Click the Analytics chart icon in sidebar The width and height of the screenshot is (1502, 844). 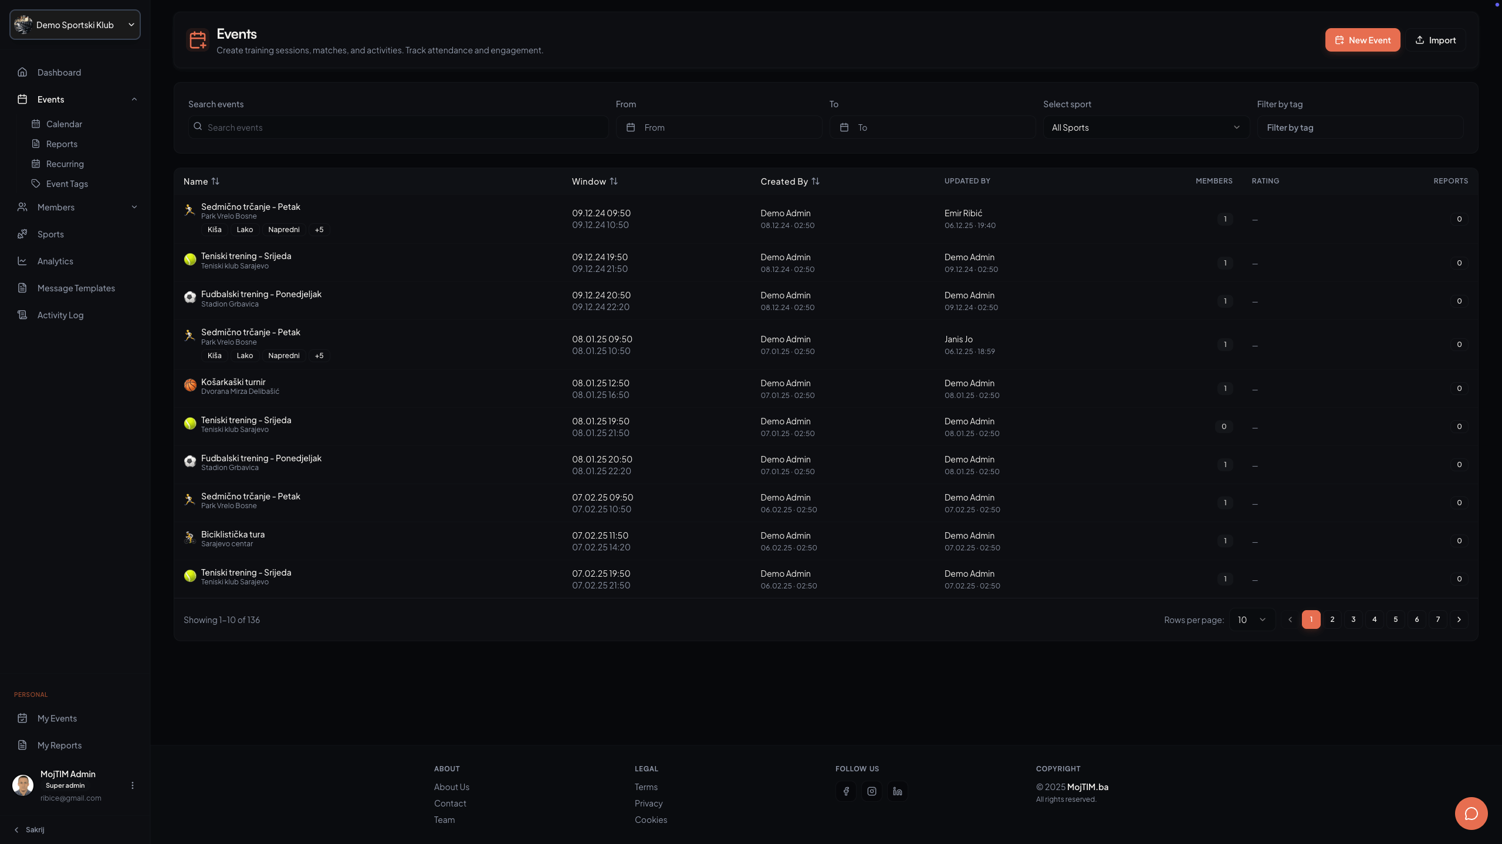coord(22,261)
